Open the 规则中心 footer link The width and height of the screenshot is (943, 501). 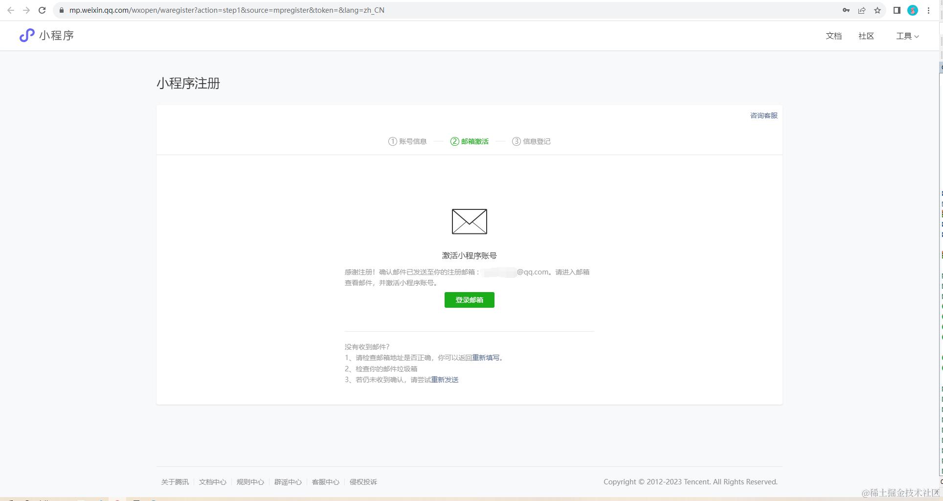(250, 482)
